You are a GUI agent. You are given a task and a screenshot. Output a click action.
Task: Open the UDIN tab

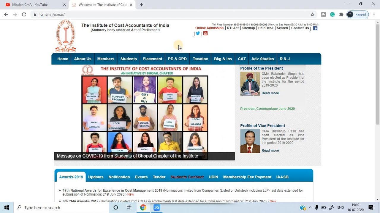coord(213,177)
